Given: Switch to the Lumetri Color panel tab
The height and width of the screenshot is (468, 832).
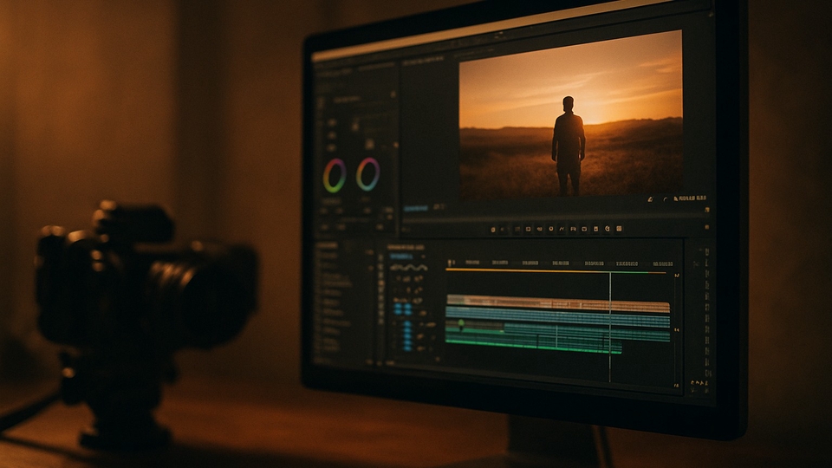Looking at the screenshot, I should tap(334, 68).
